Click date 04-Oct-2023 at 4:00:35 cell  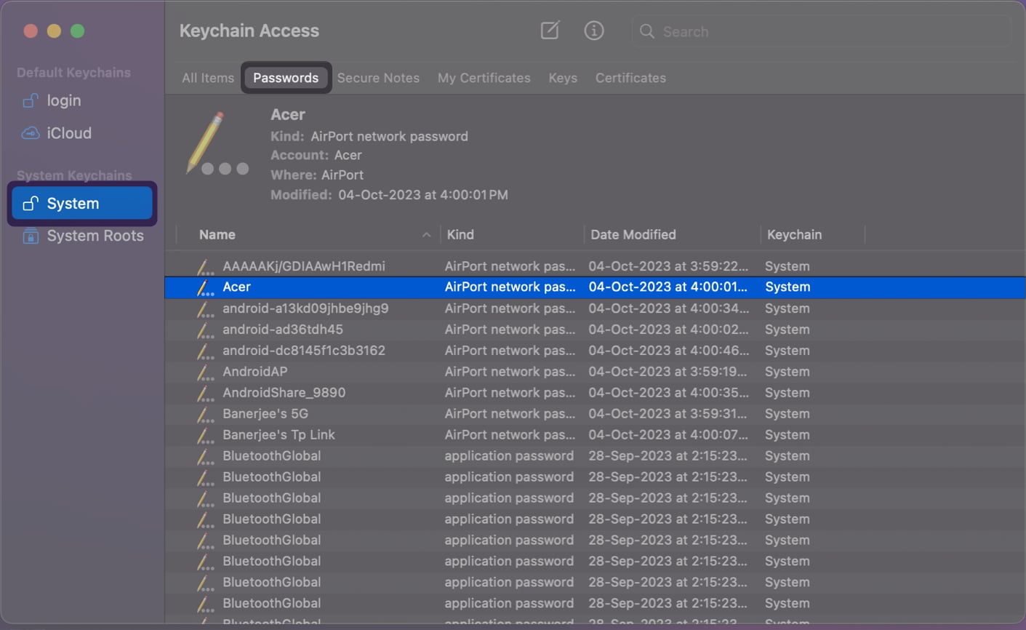tap(668, 393)
